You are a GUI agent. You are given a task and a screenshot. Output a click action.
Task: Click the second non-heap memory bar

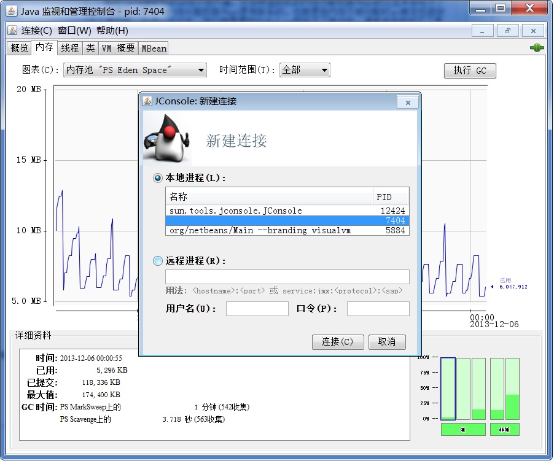[x=512, y=389]
